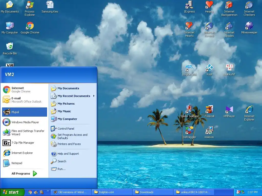Open Files and Settings Transfer Wizard

(25, 132)
